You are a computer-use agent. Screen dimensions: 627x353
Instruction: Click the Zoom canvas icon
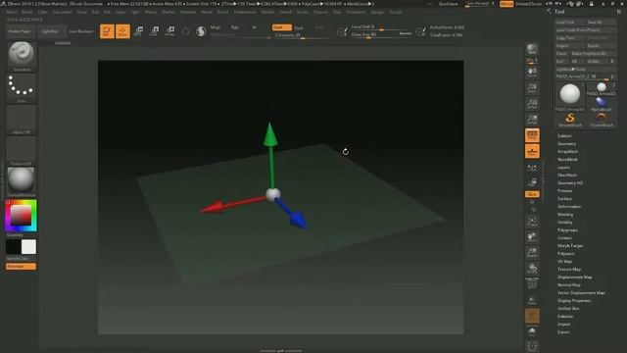(532, 88)
